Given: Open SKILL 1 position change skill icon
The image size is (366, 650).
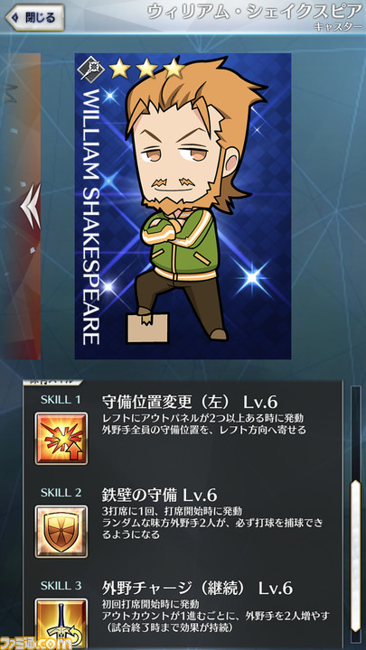Looking at the screenshot, I should click(x=61, y=438).
